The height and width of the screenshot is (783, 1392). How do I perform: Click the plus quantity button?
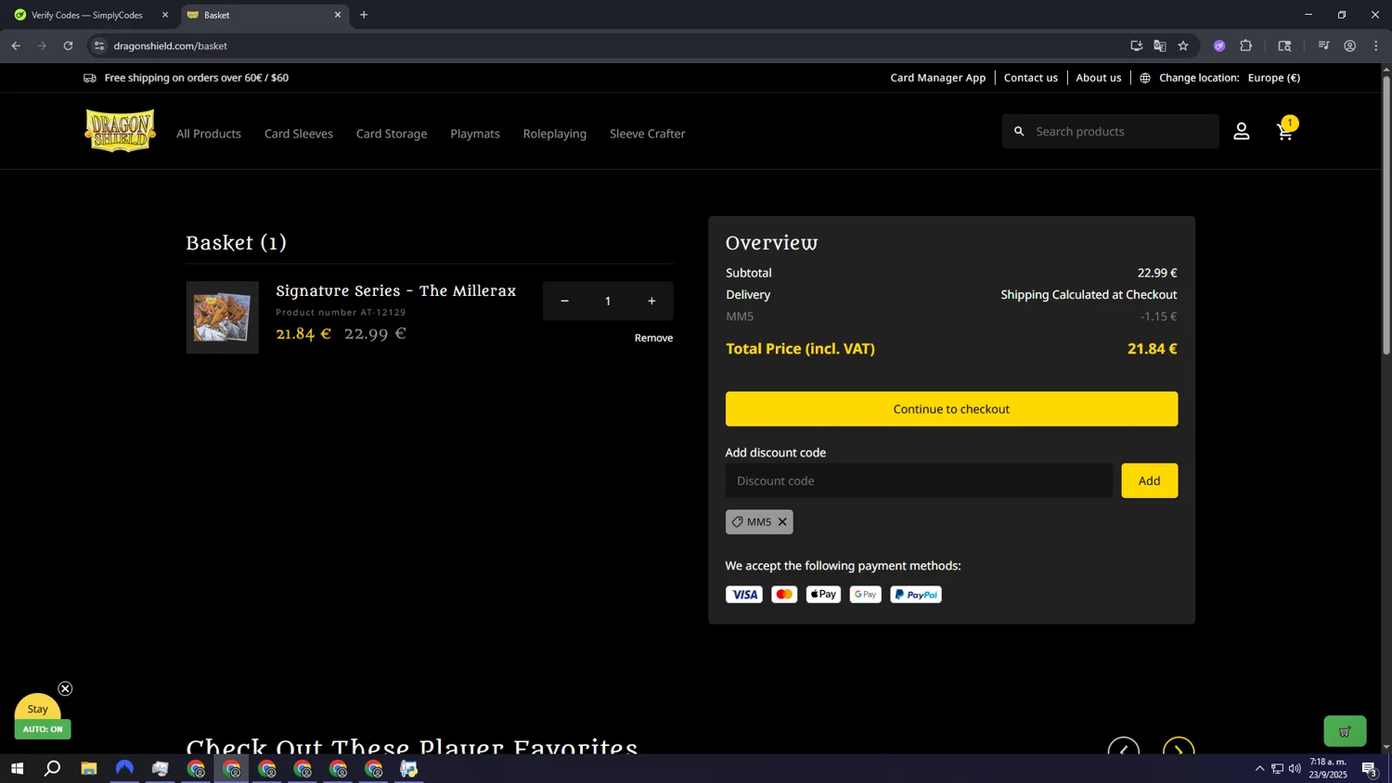651,301
